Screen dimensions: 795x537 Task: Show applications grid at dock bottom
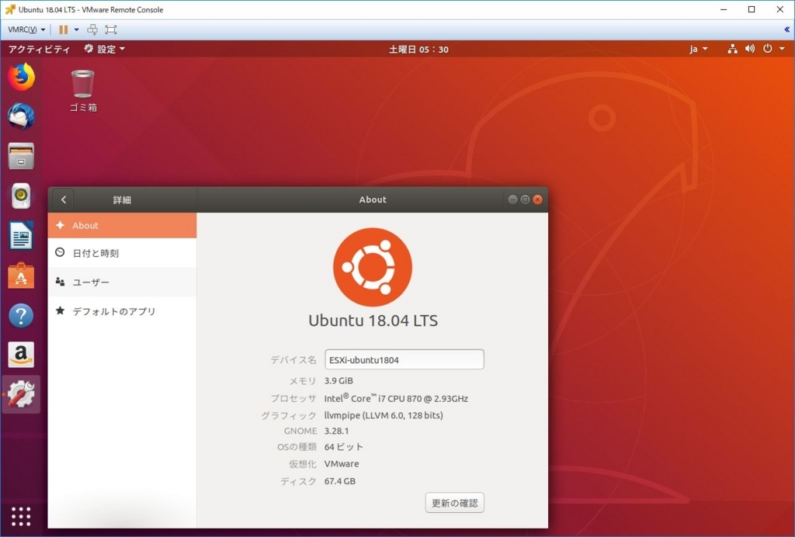[x=21, y=516]
